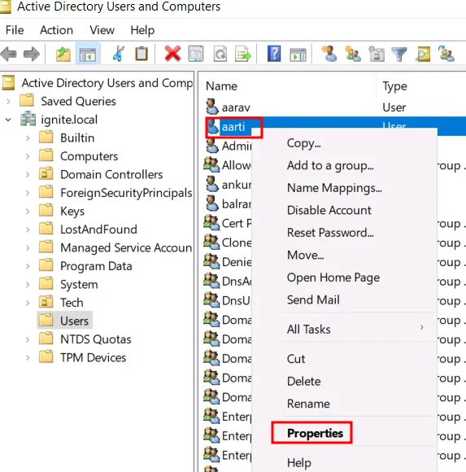Screen dimensions: 466x472
Task: Select the System container
Action: [79, 285]
